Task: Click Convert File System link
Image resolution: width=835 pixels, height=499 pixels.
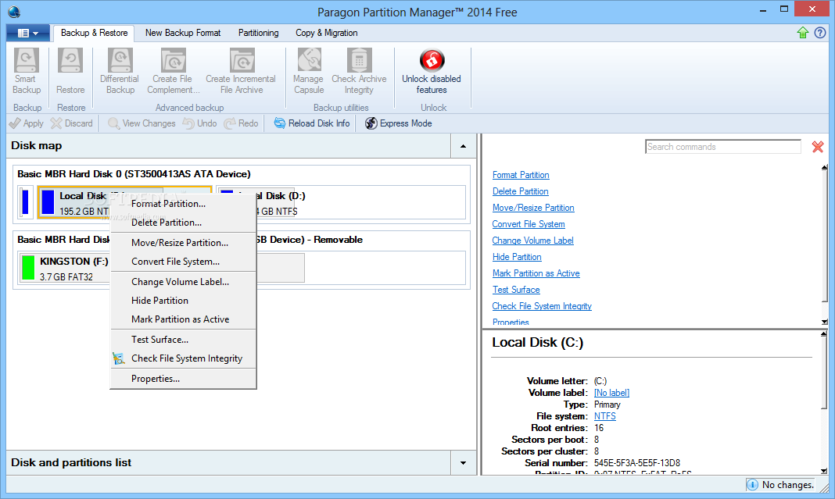Action: (x=529, y=224)
